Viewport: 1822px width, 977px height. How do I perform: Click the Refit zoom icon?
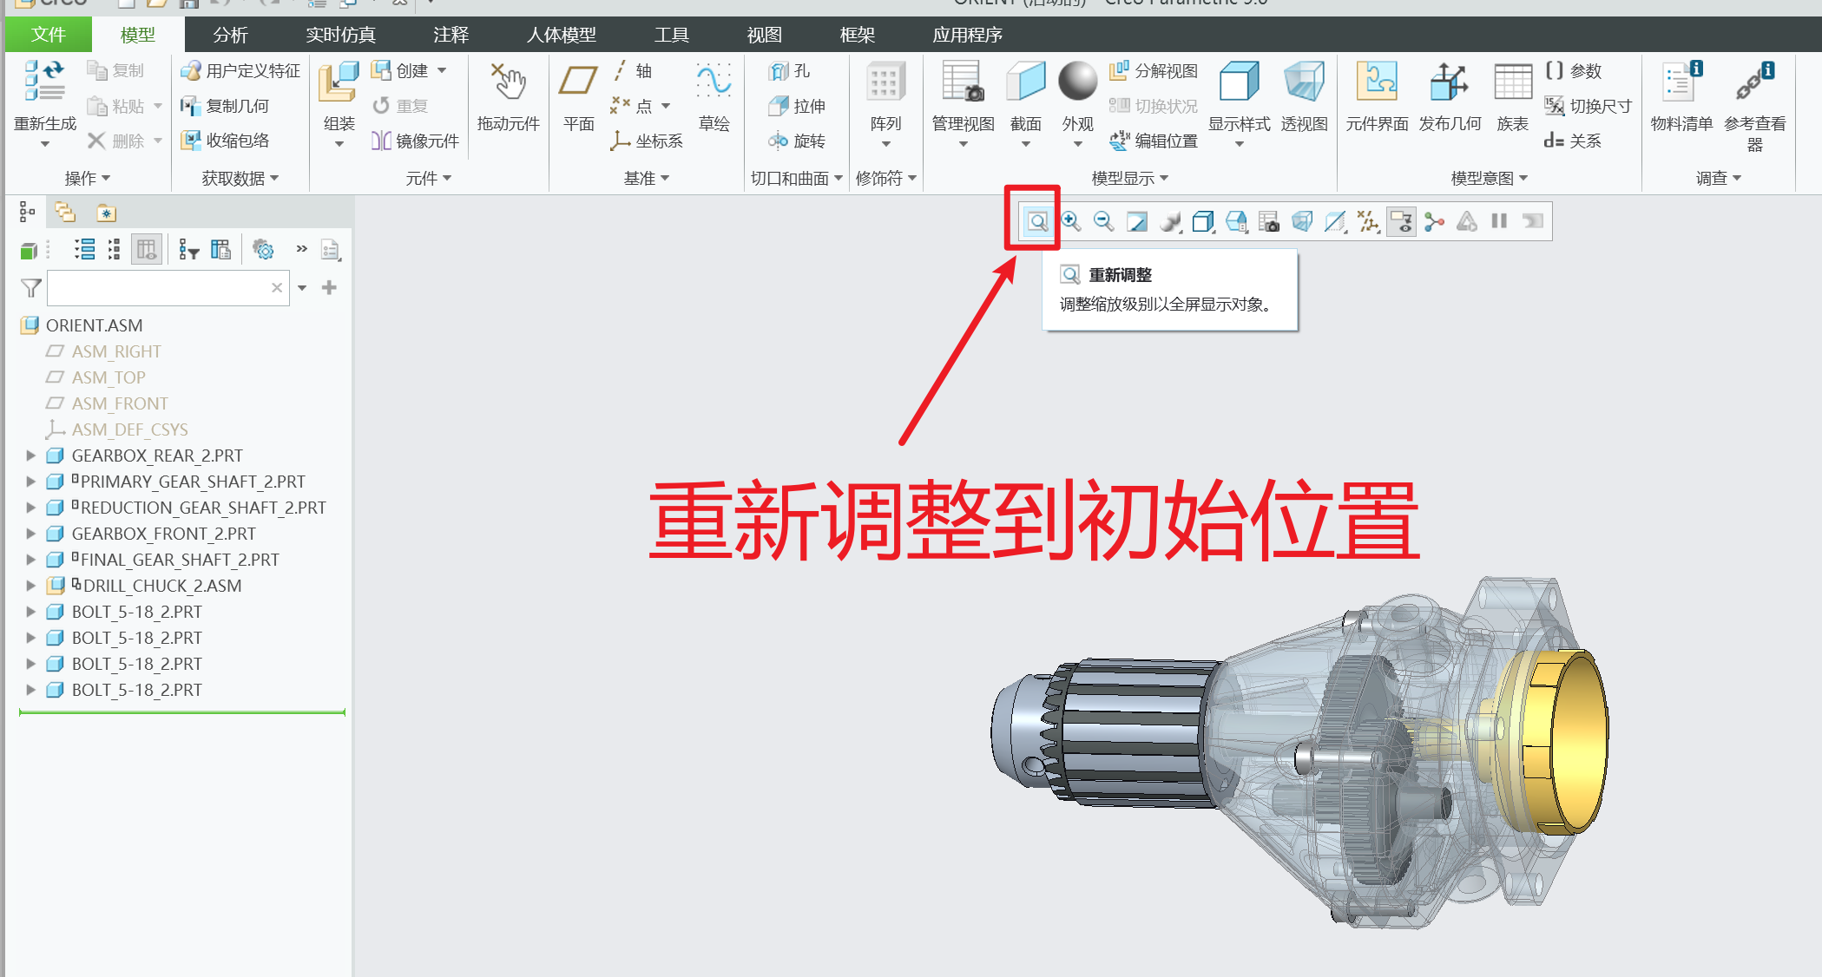click(x=1037, y=222)
